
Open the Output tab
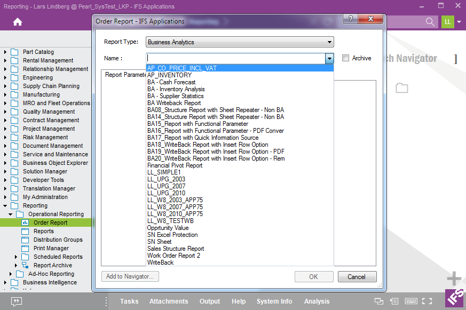point(210,301)
